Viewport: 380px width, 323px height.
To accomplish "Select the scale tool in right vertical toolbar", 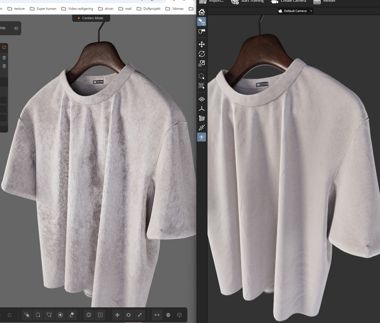I will pyautogui.click(x=202, y=63).
